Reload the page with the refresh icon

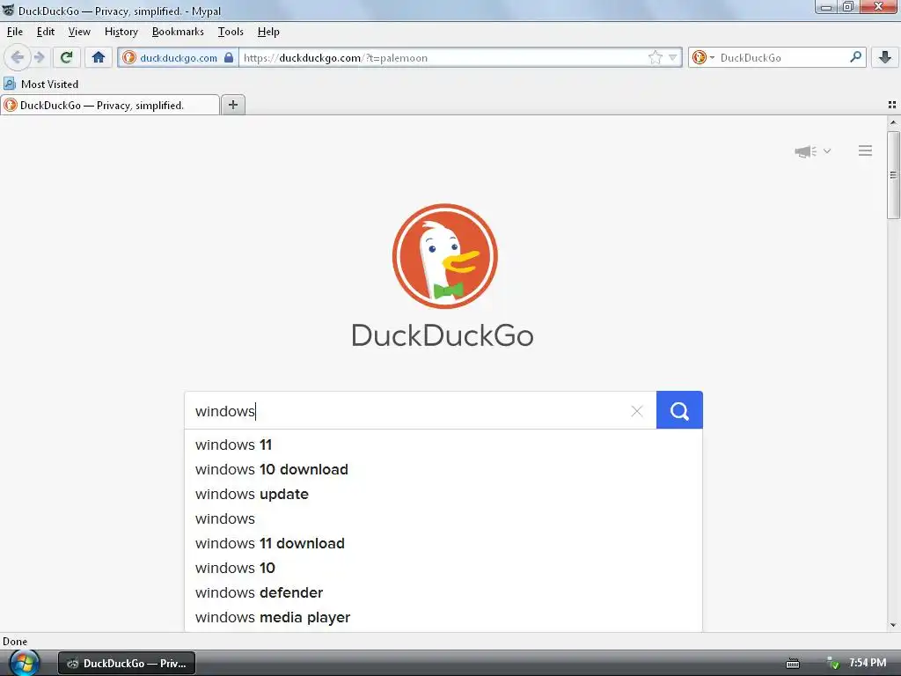pyautogui.click(x=66, y=57)
